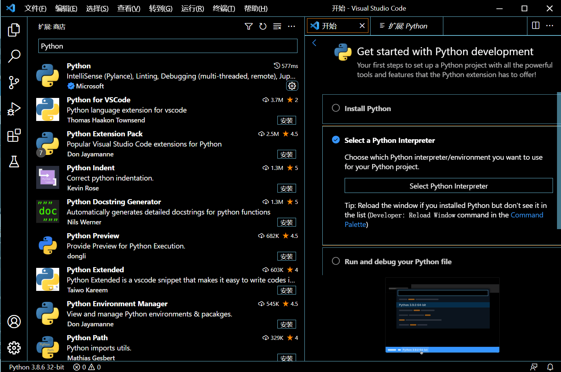Click the 577ms activation time label
561x372 pixels.
coord(286,66)
